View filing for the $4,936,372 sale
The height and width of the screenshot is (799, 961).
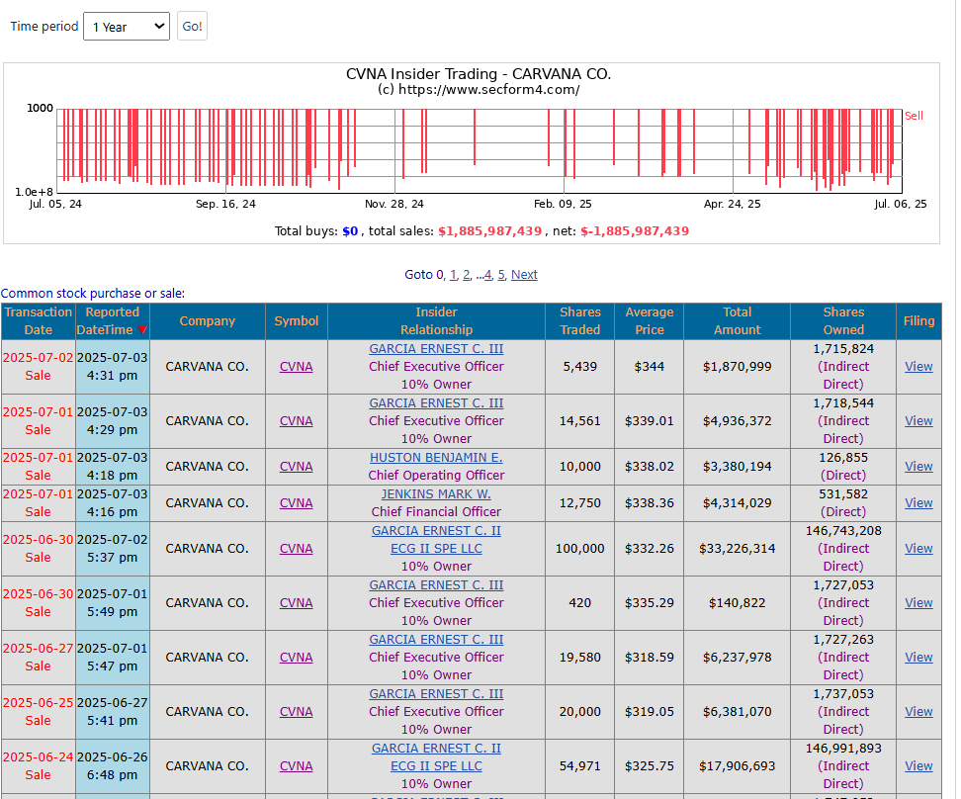click(918, 421)
